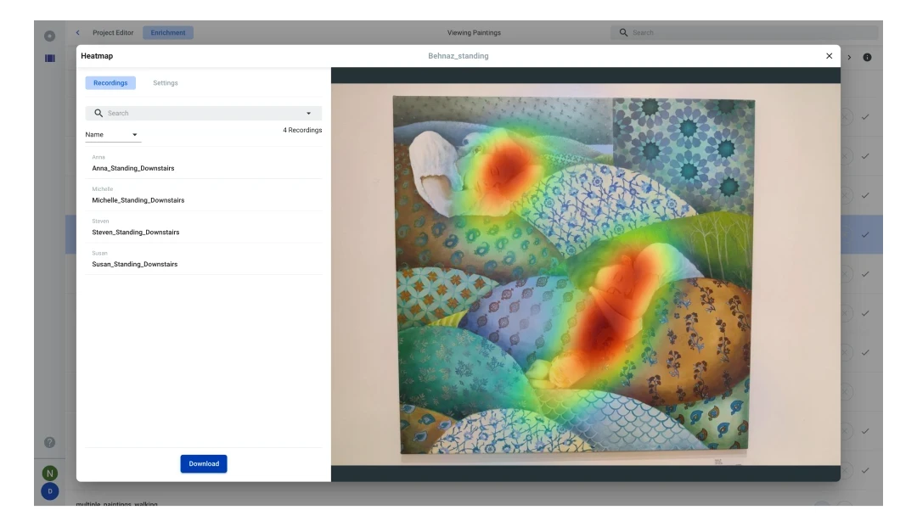Open the N user avatar
Screen dimensions: 917x527
[x=50, y=474]
